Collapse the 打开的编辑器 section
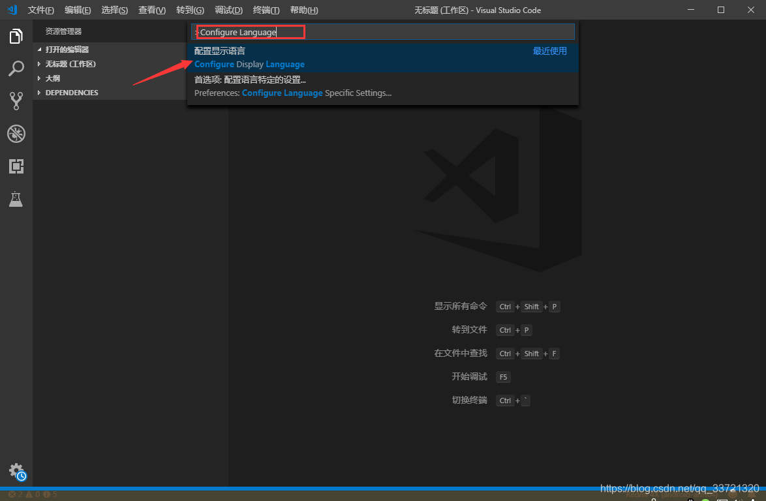Viewport: 766px width, 501px height. coord(110,50)
